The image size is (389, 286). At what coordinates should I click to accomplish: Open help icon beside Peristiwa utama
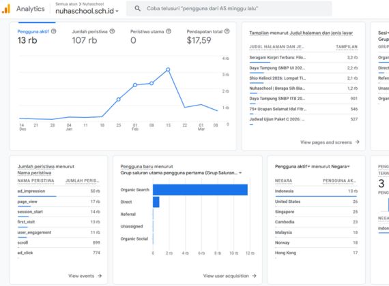169,31
